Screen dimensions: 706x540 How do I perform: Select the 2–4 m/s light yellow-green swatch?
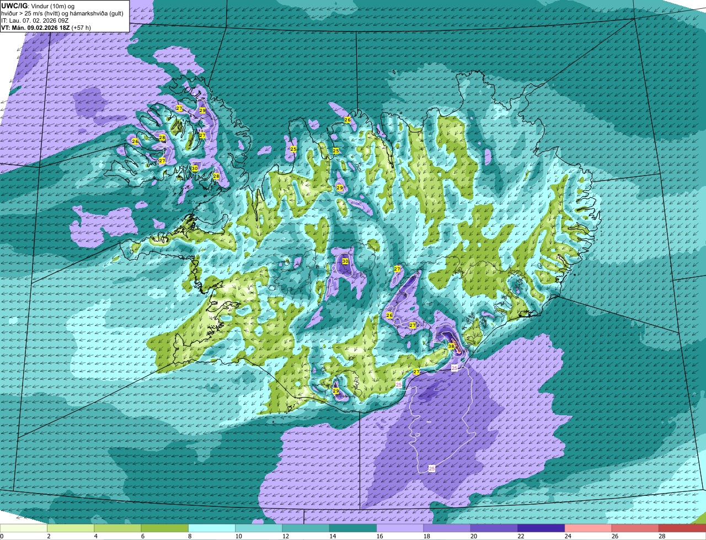tap(71, 528)
